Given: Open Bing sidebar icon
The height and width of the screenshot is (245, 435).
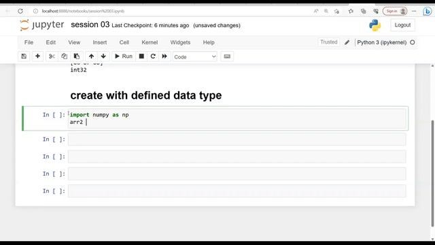Looking at the screenshot, I should [428, 11].
